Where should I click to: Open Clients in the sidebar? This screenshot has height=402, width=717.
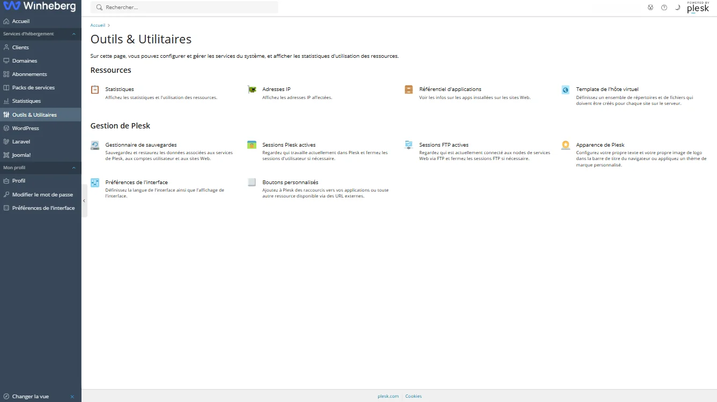(41, 48)
